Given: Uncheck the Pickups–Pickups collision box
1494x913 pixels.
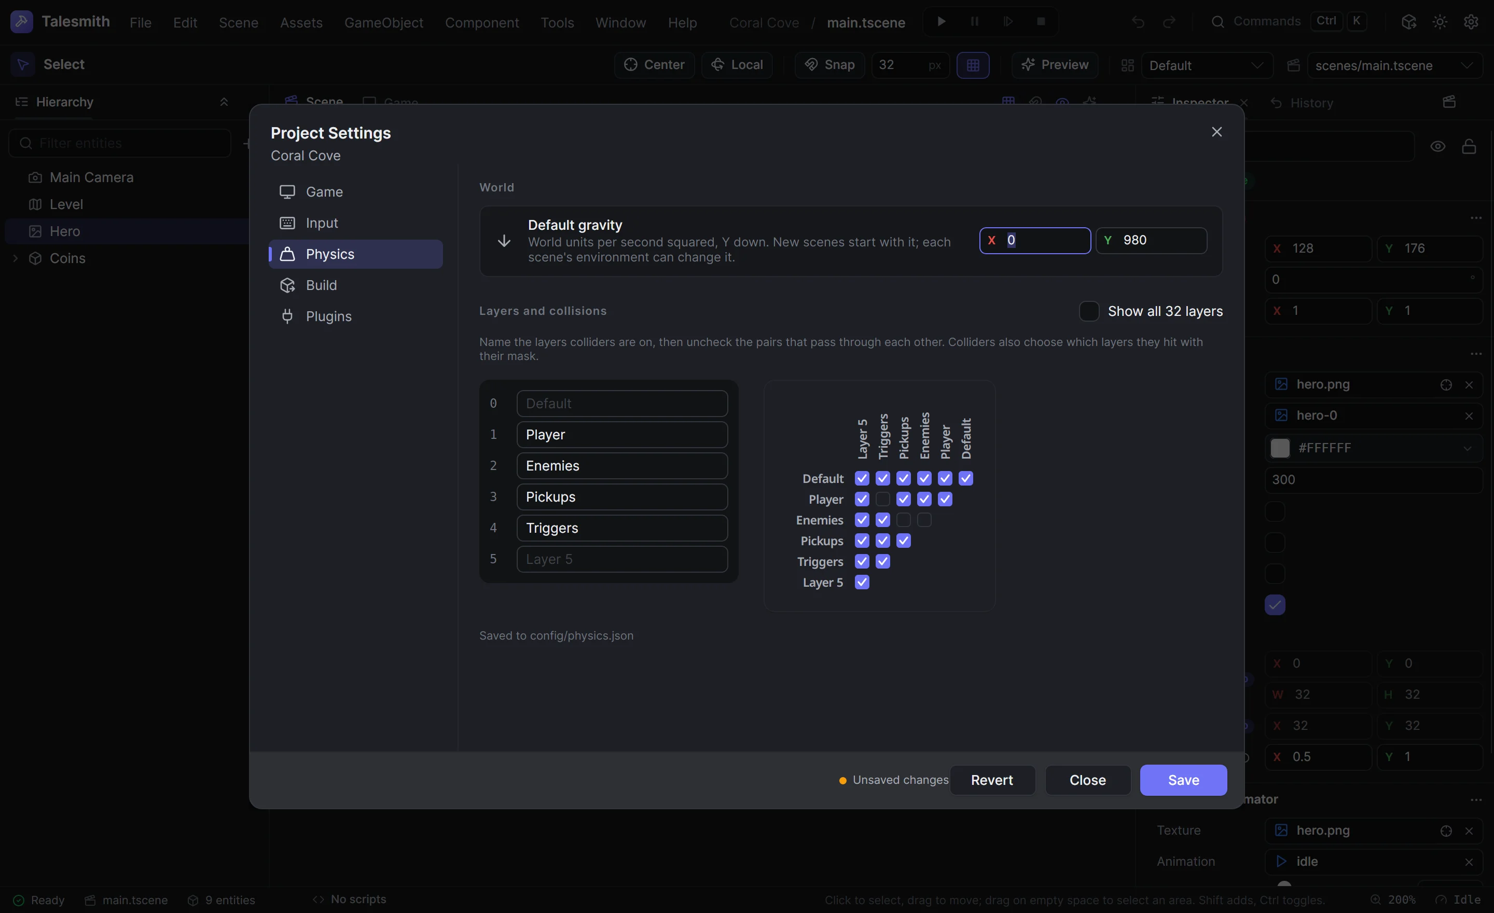Looking at the screenshot, I should tap(904, 540).
